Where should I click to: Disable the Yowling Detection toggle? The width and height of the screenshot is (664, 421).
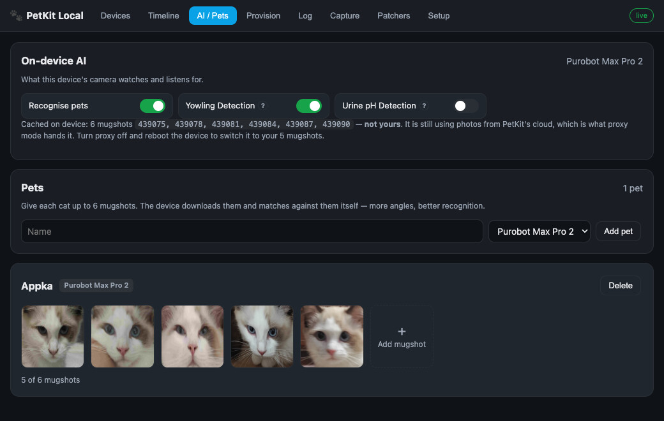tap(309, 106)
